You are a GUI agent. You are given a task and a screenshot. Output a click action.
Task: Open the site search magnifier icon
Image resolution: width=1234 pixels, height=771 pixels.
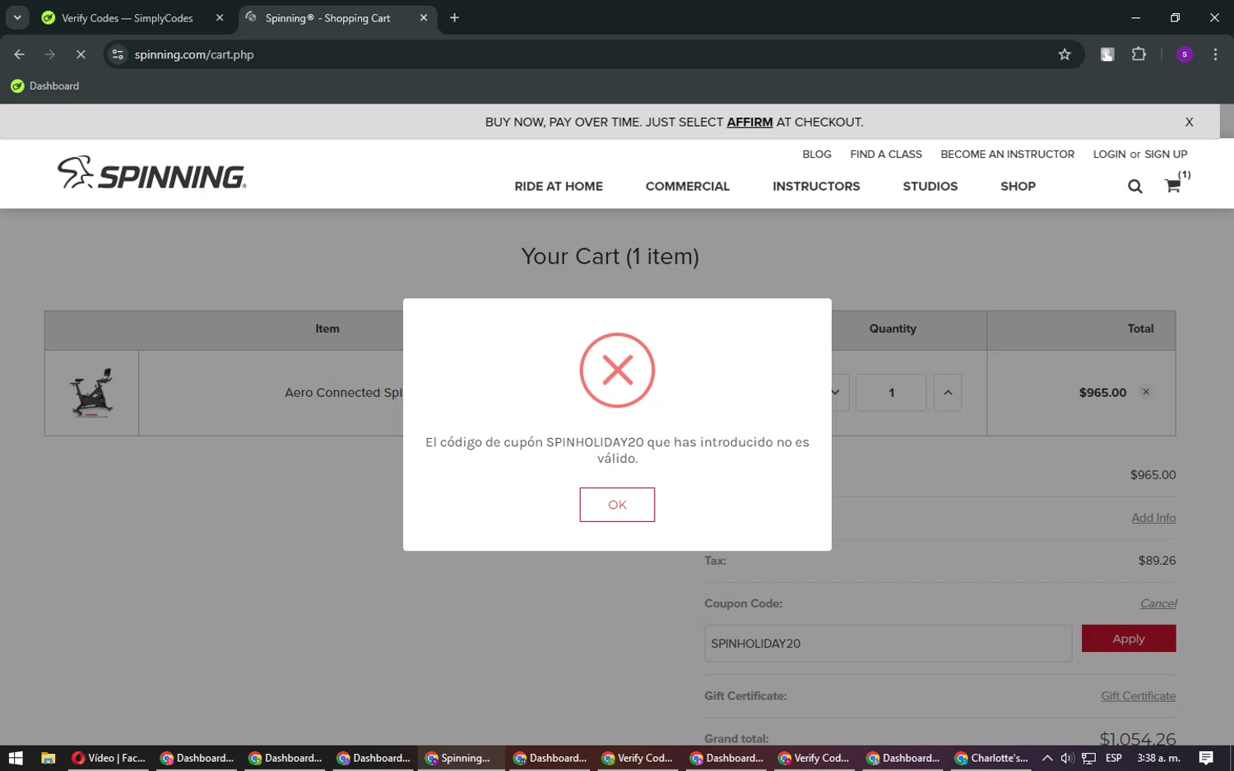[1135, 187]
